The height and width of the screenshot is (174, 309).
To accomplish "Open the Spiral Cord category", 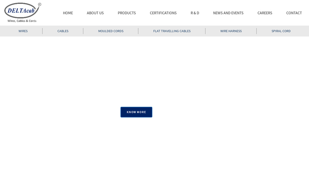I will [281, 31].
